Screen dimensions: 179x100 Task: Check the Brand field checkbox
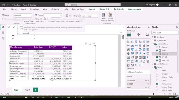157,70
